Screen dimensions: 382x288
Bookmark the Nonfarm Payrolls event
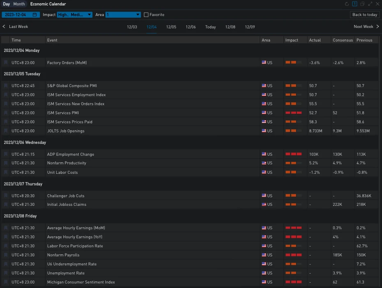coord(6,255)
